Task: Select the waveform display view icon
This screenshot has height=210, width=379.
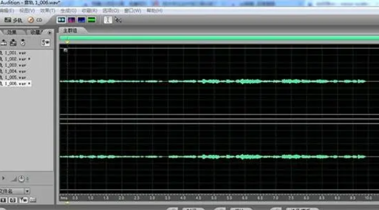Action: coord(61,20)
